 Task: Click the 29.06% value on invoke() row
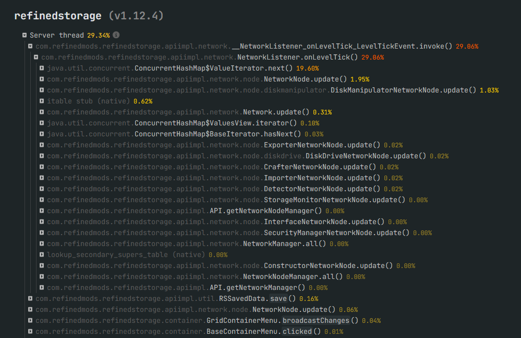click(x=467, y=46)
